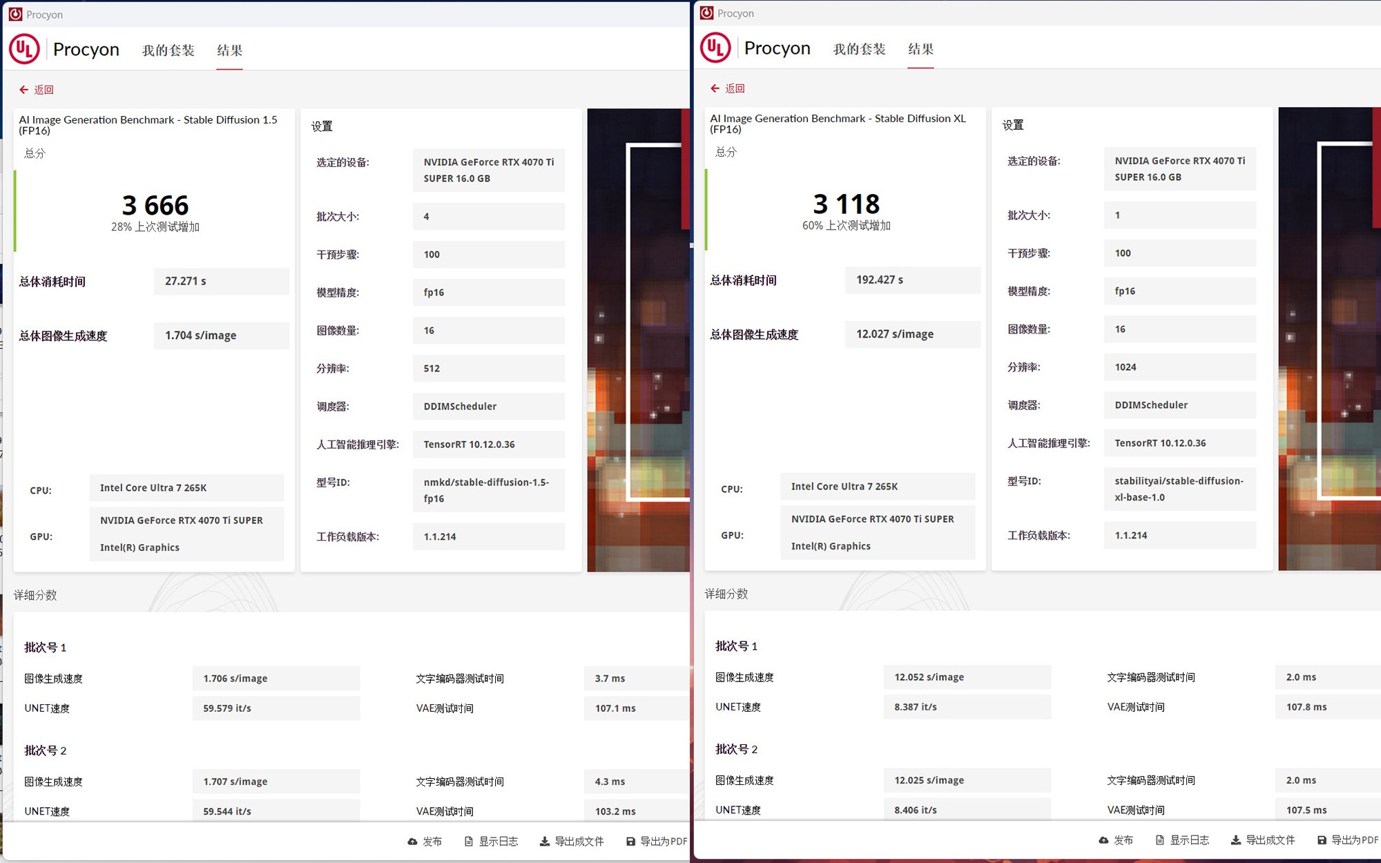Click the cloud publish icon in left window

[x=412, y=842]
